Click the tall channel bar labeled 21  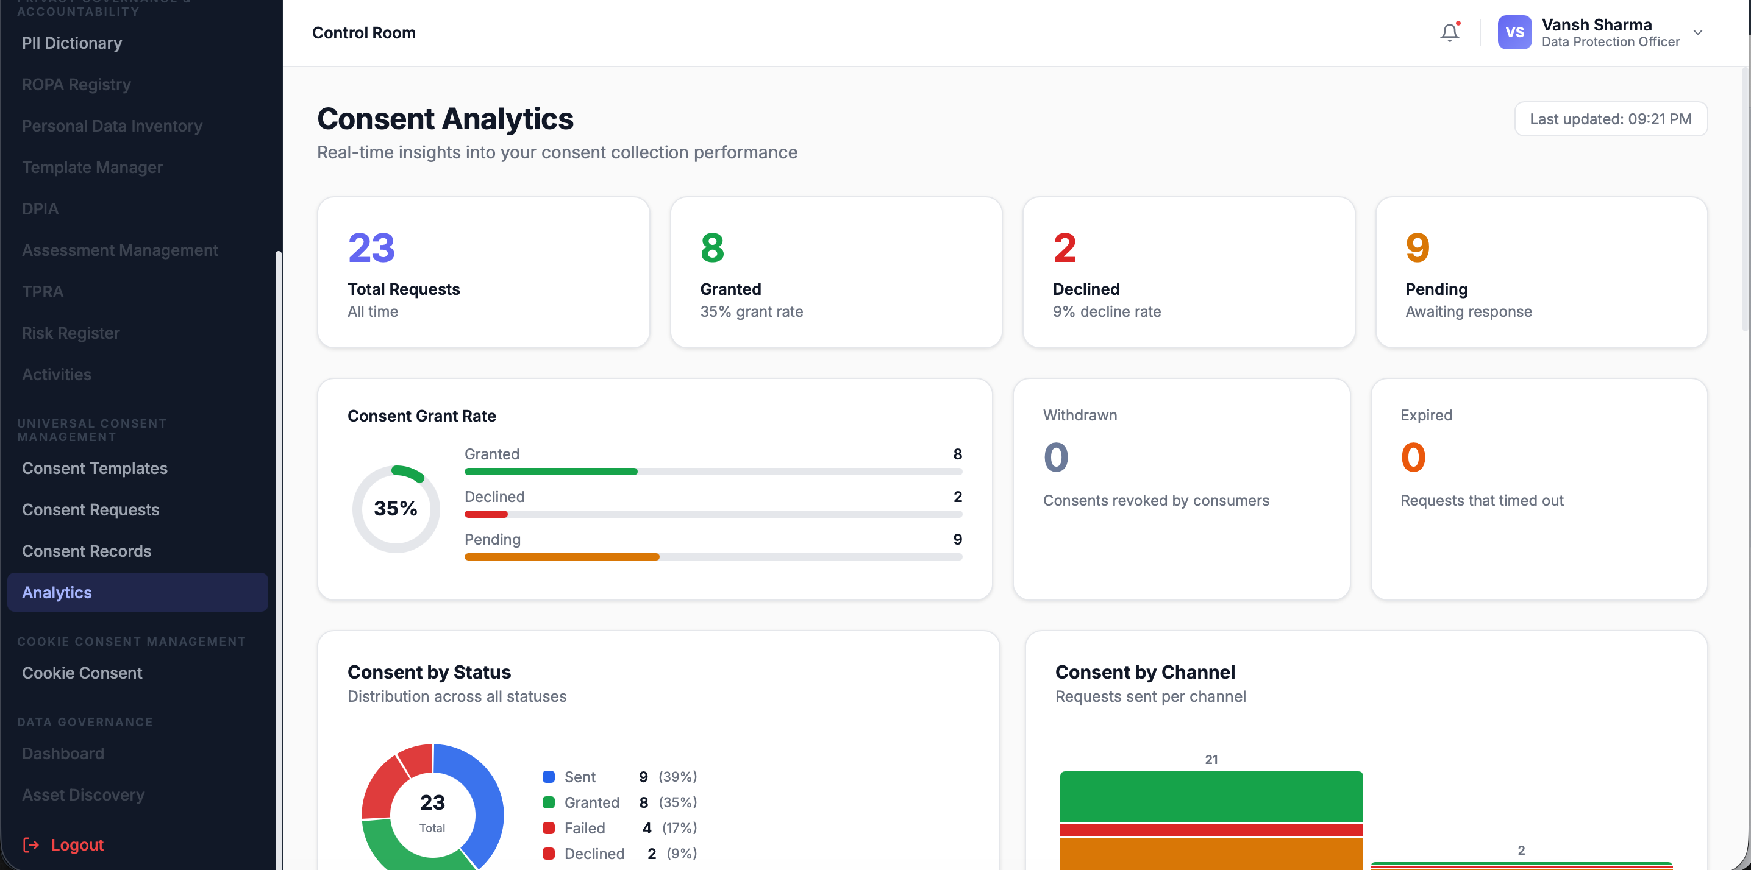click(1211, 821)
